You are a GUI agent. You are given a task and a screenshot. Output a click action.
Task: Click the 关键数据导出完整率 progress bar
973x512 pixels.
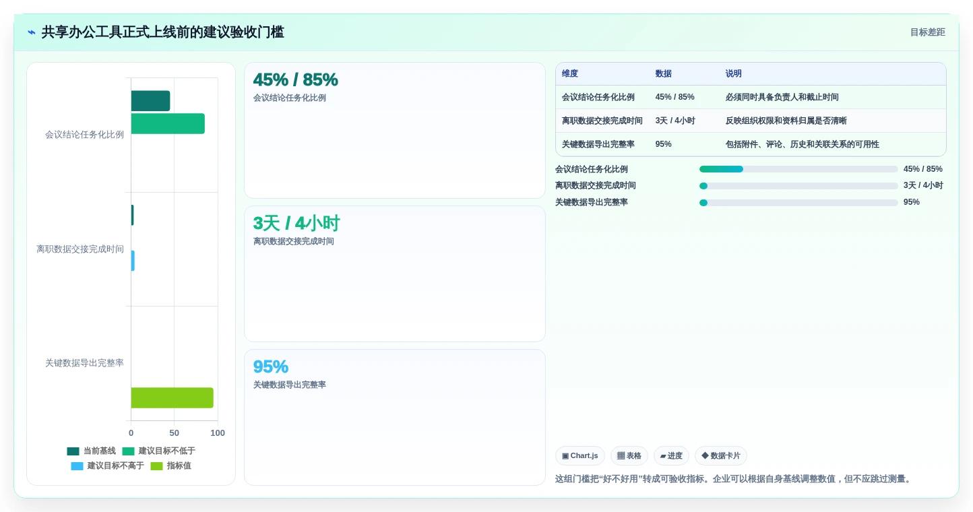[798, 203]
